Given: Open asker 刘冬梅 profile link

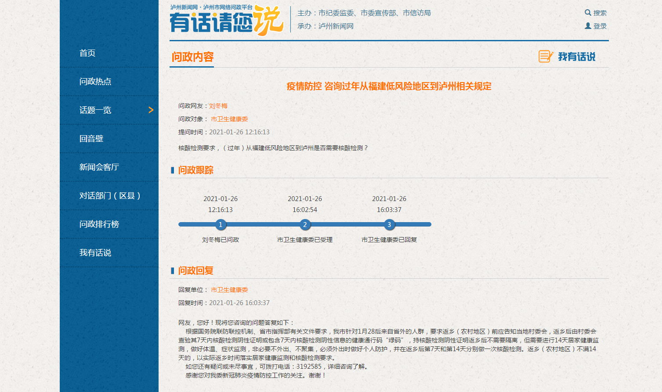Looking at the screenshot, I should [x=218, y=106].
